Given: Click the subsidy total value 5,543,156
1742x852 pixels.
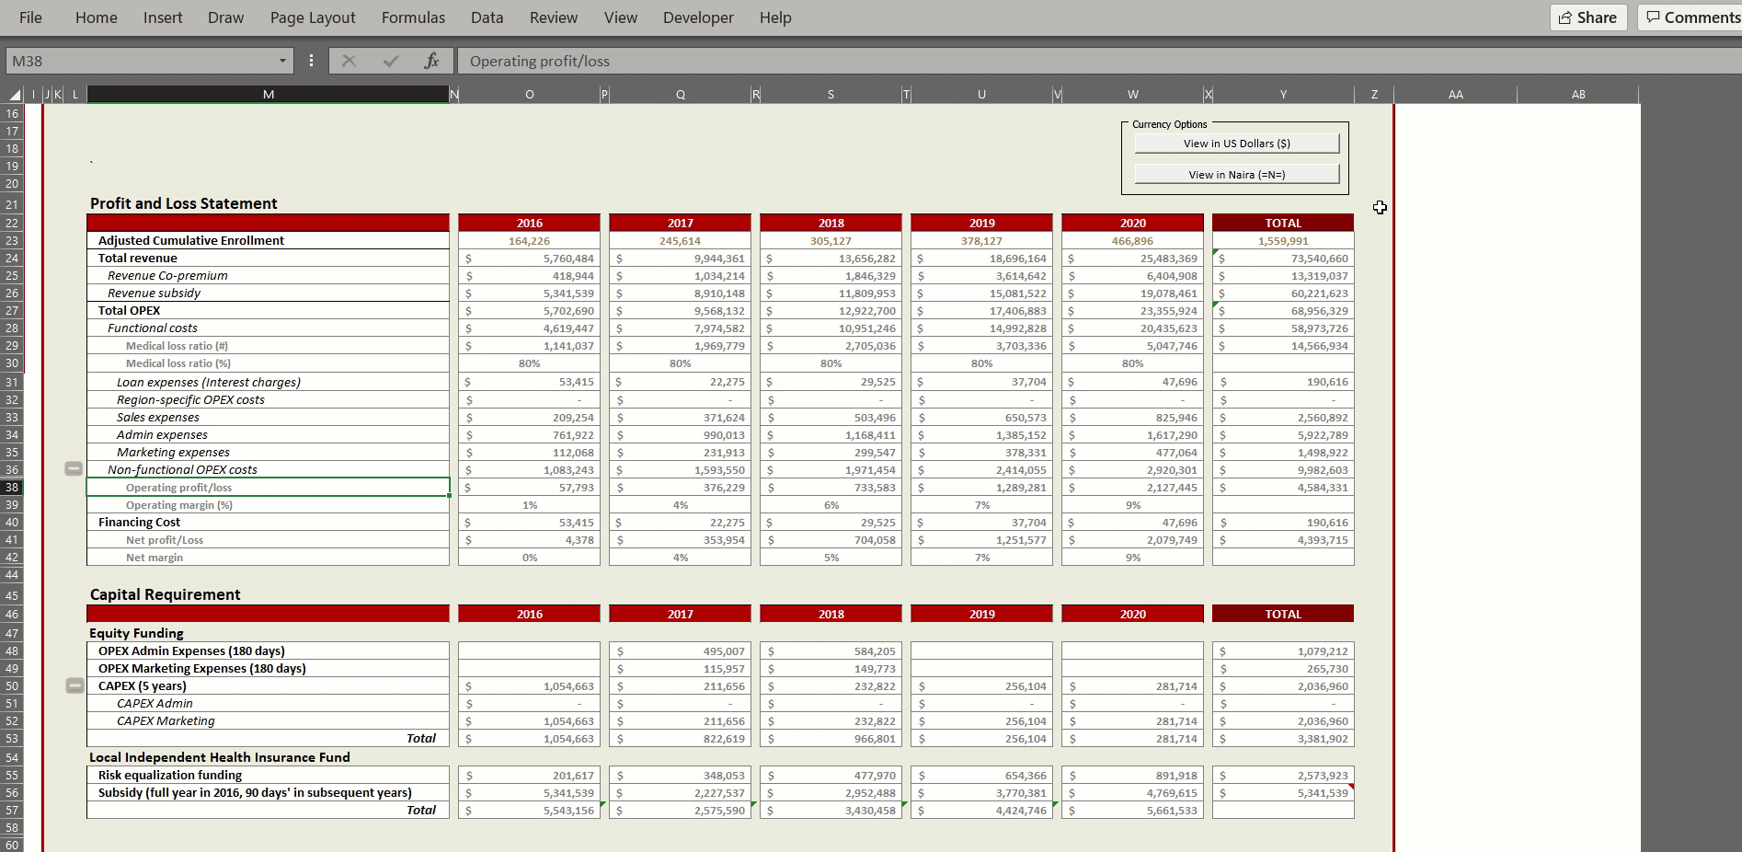Looking at the screenshot, I should [529, 811].
